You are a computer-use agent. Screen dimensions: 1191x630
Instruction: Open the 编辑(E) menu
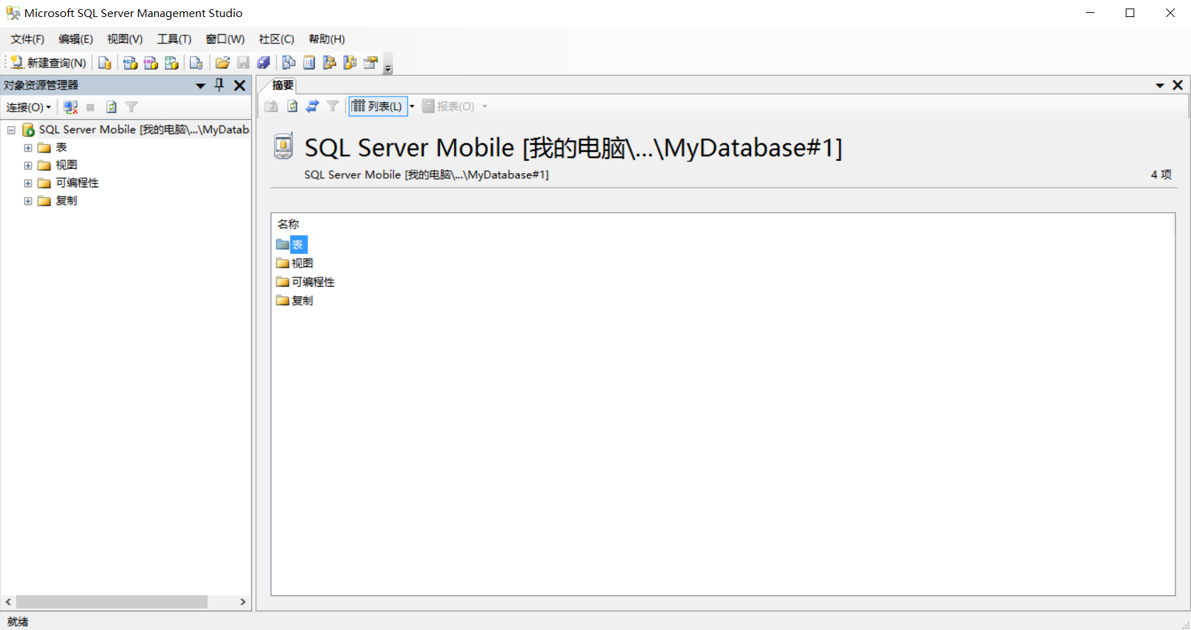click(76, 39)
